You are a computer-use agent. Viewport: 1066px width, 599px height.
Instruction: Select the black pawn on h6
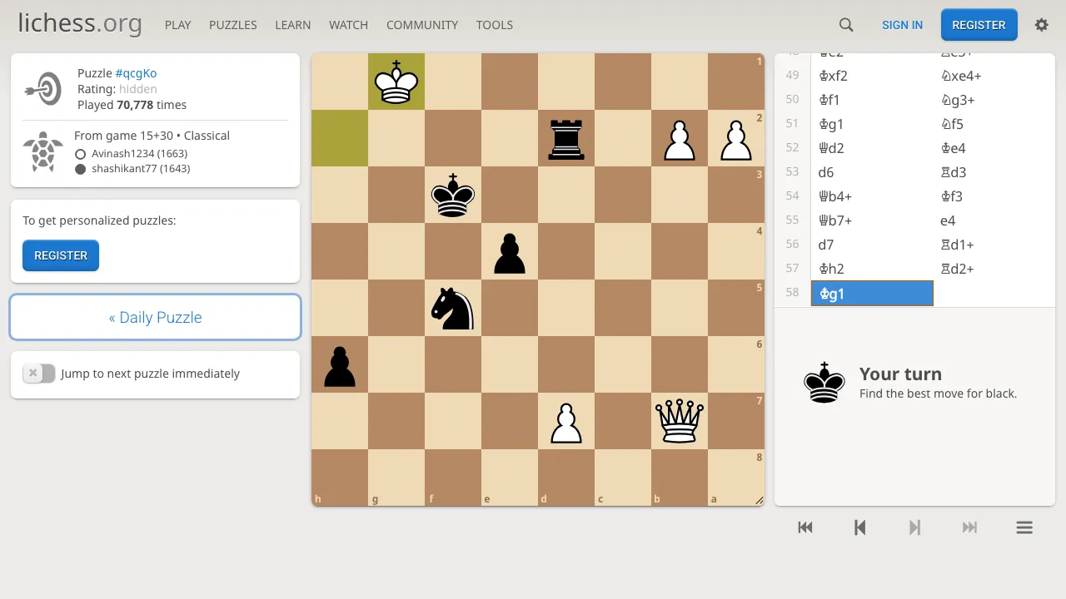click(x=340, y=364)
